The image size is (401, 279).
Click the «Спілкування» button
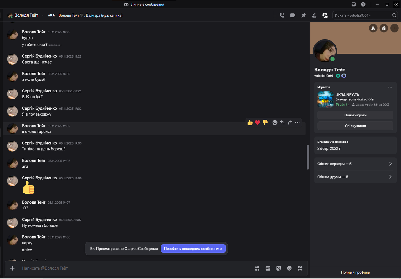click(x=355, y=126)
